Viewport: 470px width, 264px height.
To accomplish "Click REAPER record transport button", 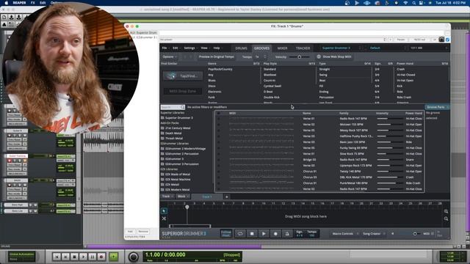I will coord(101,257).
